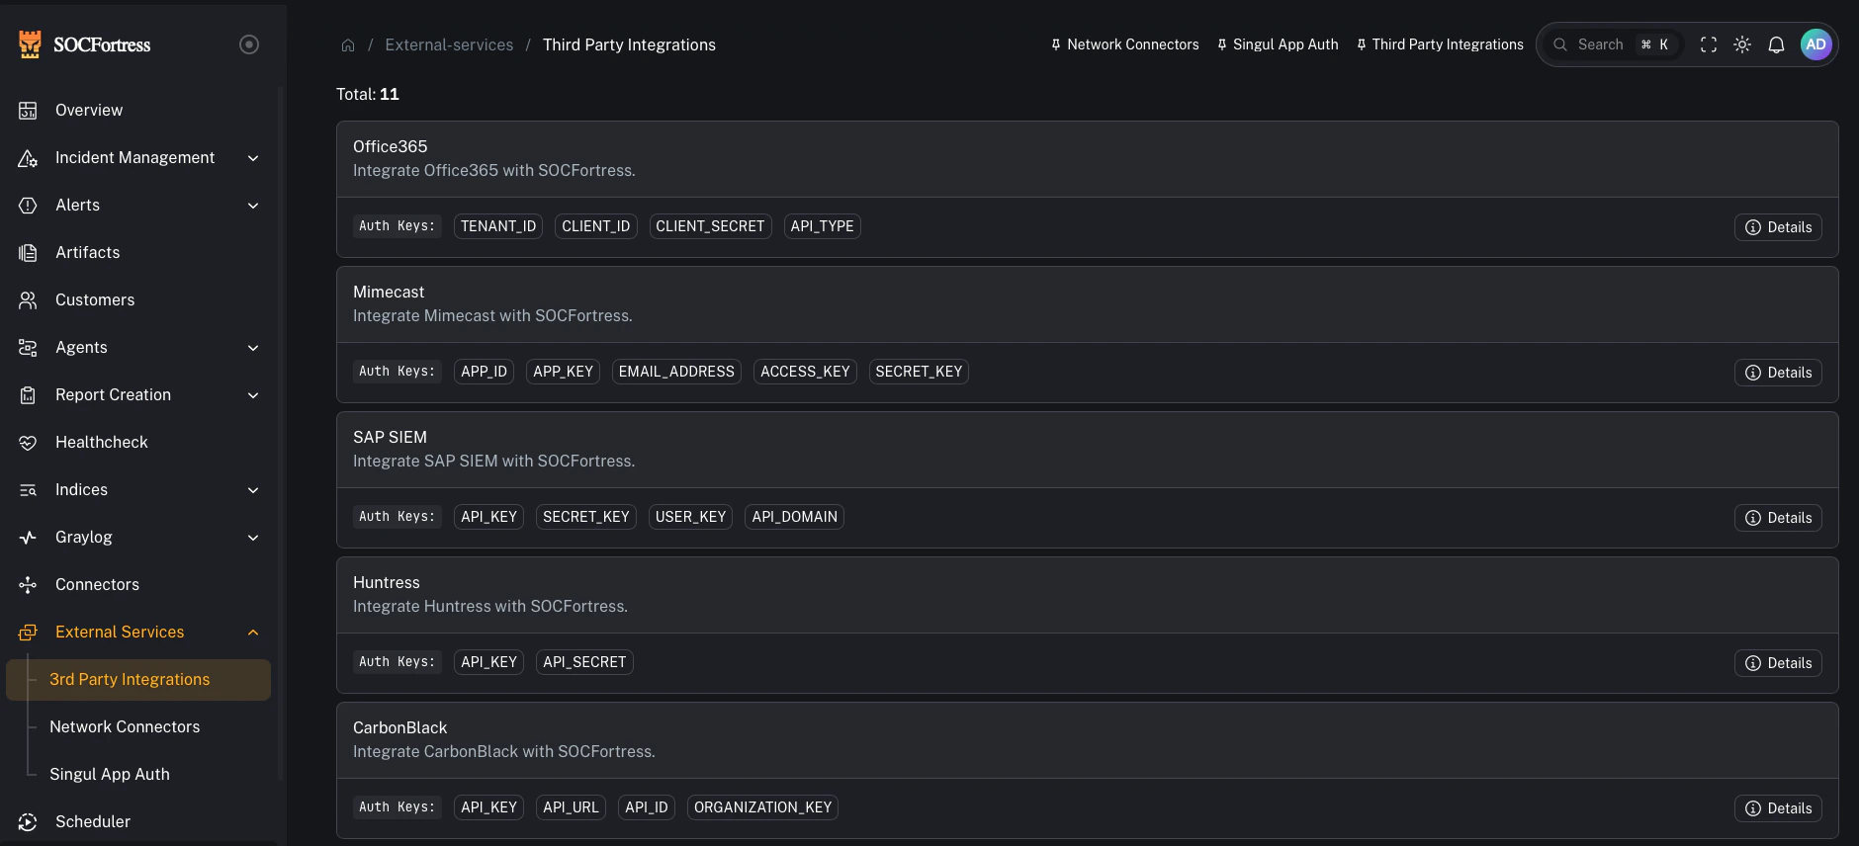
Task: Open Details for CarbonBlack integration
Action: 1778,808
